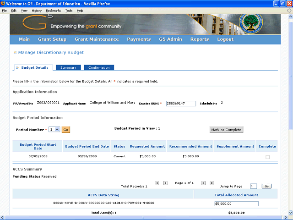This screenshot has width=293, height=220.
Task: Click Go button next to Period Number
Action: tap(66, 130)
